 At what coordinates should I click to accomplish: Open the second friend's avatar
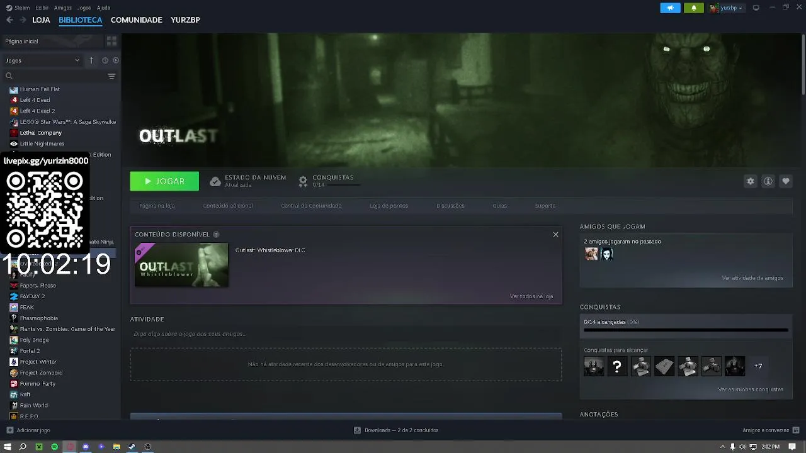coord(607,254)
